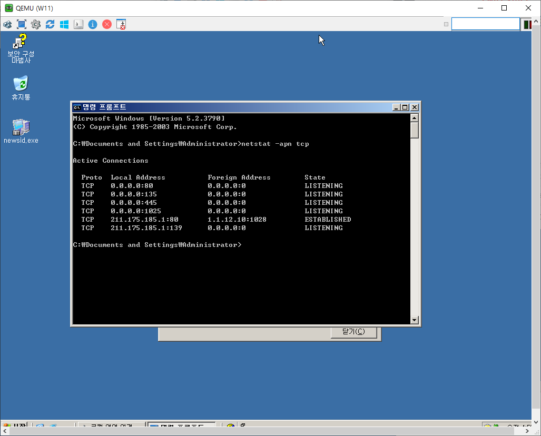Click QEMU viewer vertical scrollbar down arrow
This screenshot has height=436, width=541.
point(536,422)
